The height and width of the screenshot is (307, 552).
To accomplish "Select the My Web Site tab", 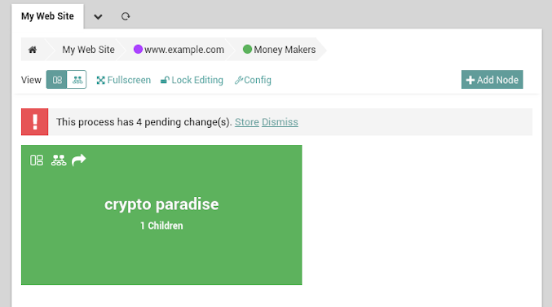I will point(47,16).
